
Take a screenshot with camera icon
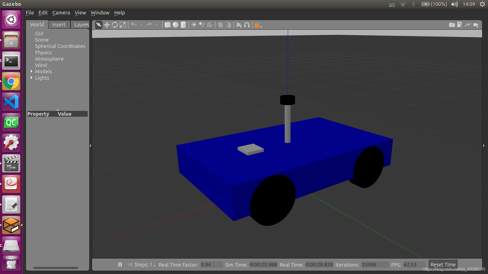click(452, 25)
